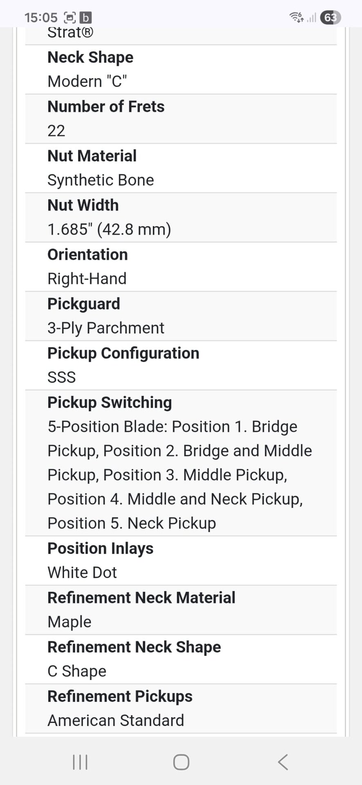The image size is (362, 785).
Task: Tap the screen capture notification icon
Action: click(70, 18)
